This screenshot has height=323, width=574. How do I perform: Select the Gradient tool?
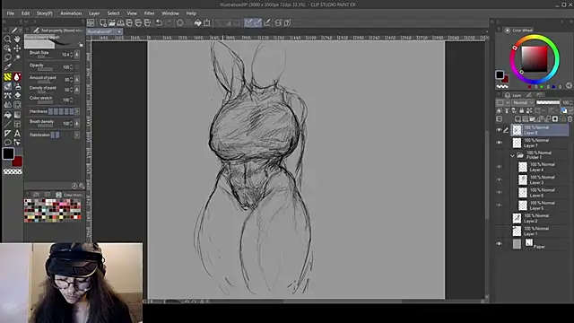pyautogui.click(x=17, y=115)
